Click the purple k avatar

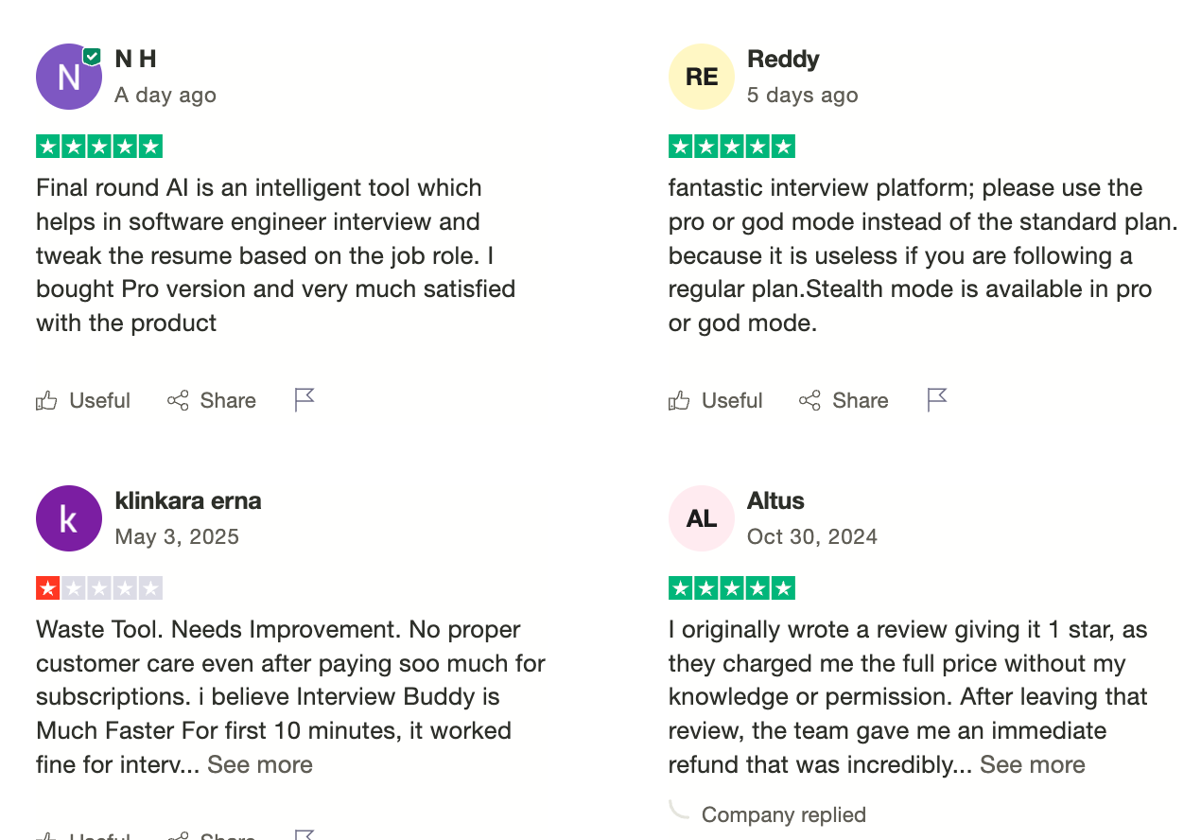point(69,518)
